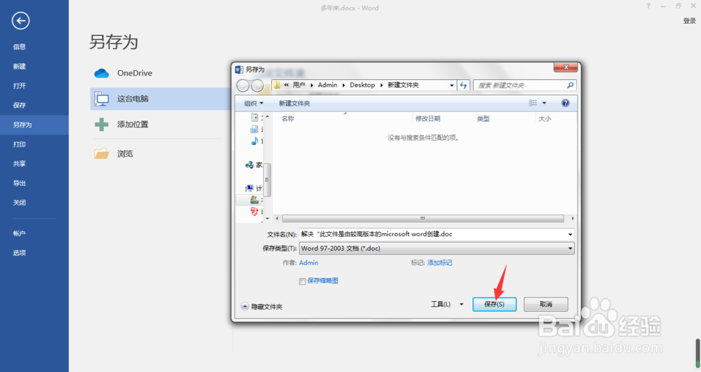Collapse folders with 隐藏文件夹

pyautogui.click(x=261, y=306)
